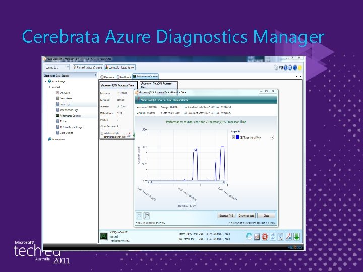Click the light blue circle icon in the bottom toolbar
363x272 pixels.
click(249, 236)
